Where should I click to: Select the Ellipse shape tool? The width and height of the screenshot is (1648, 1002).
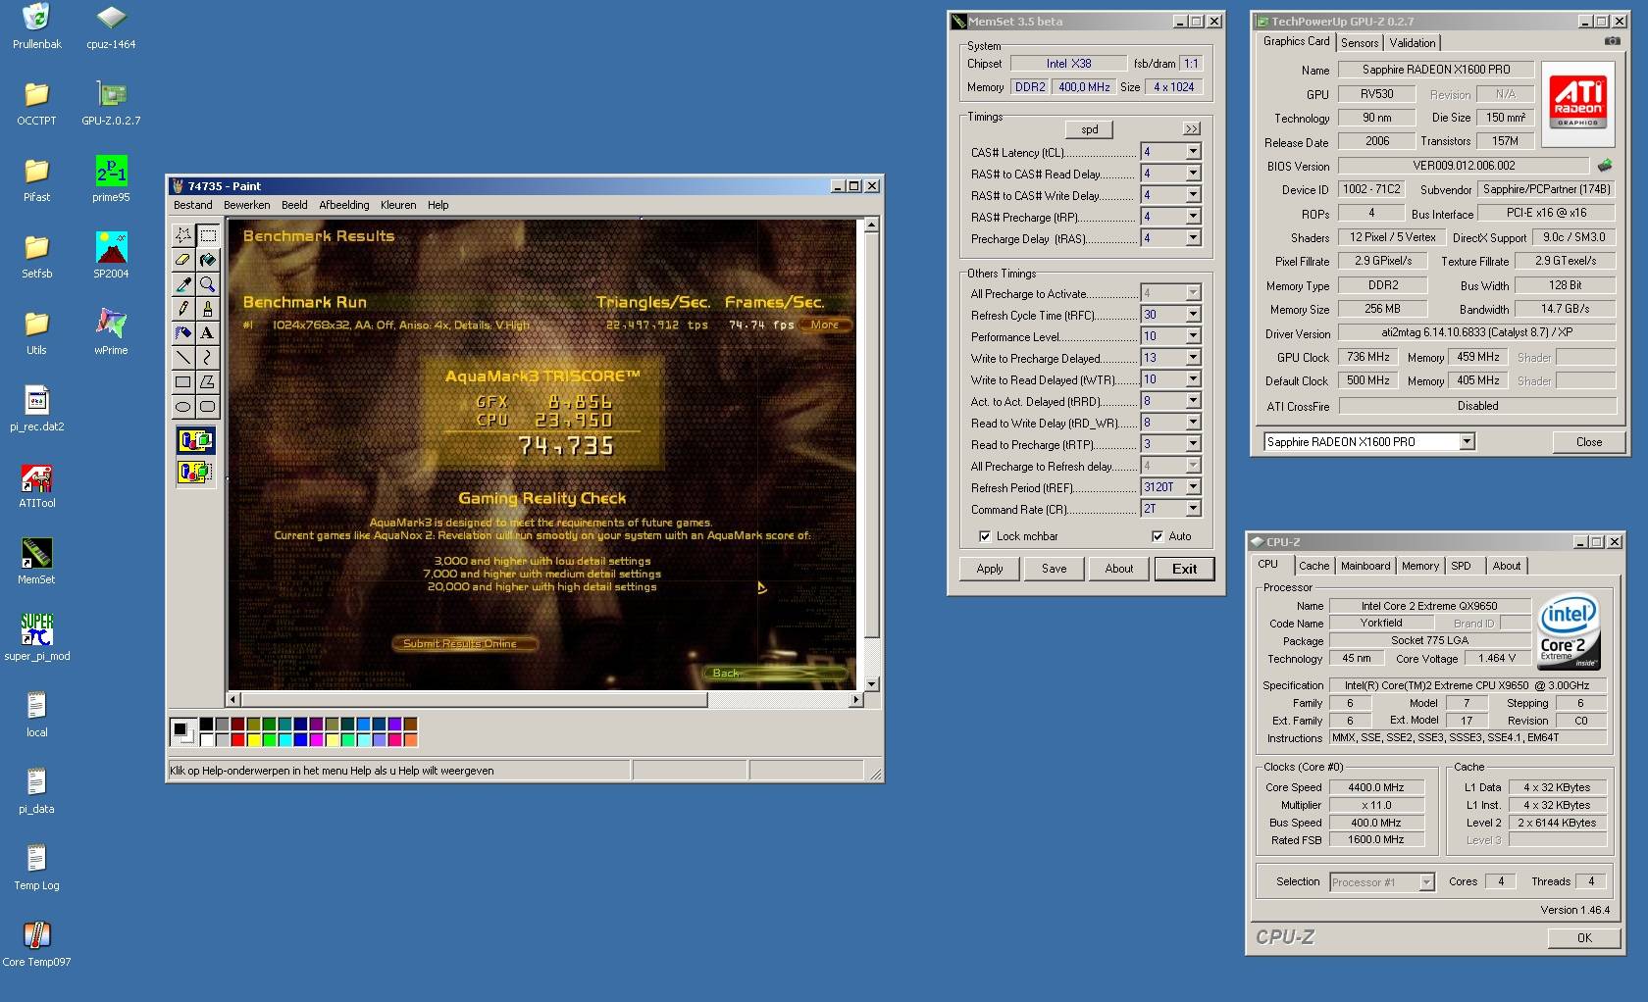(183, 407)
